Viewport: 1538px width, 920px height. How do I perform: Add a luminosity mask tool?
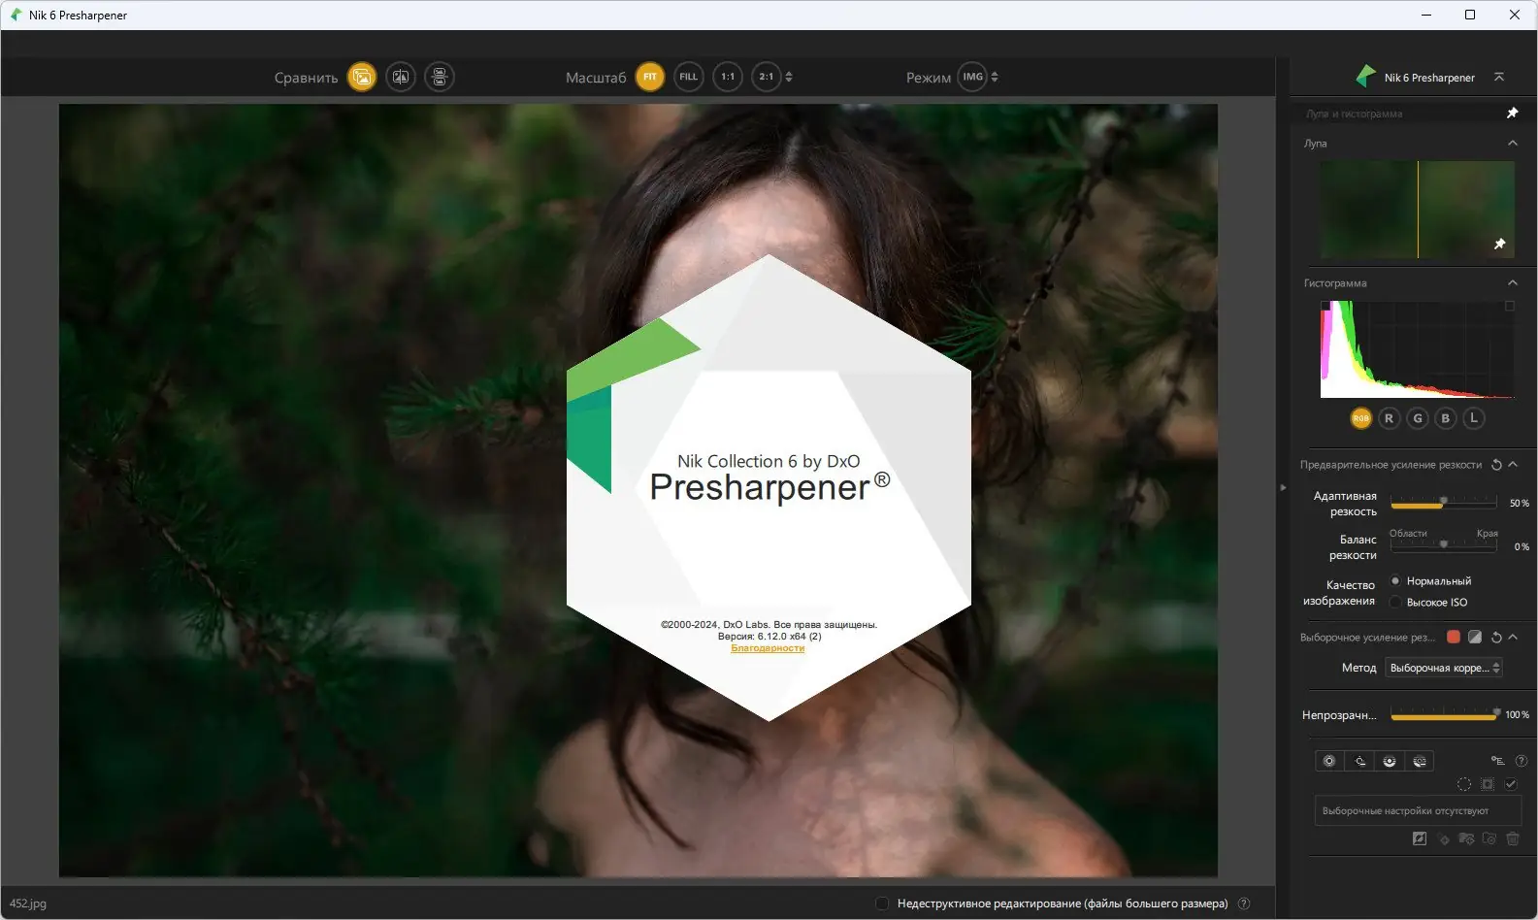[x=1390, y=761]
